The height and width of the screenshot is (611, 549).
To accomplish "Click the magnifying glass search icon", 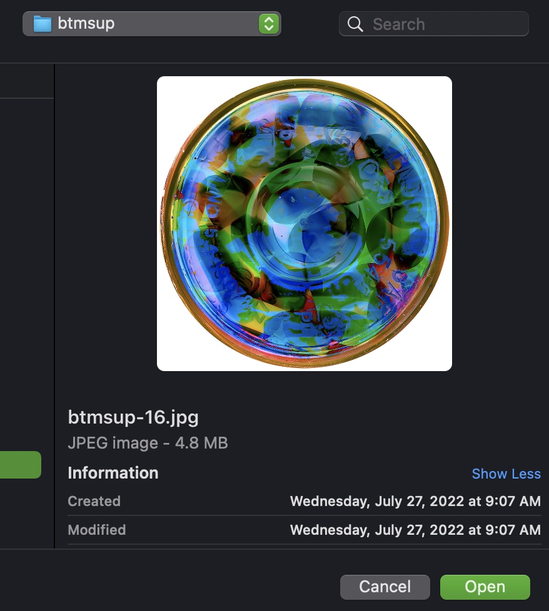I will (x=355, y=24).
